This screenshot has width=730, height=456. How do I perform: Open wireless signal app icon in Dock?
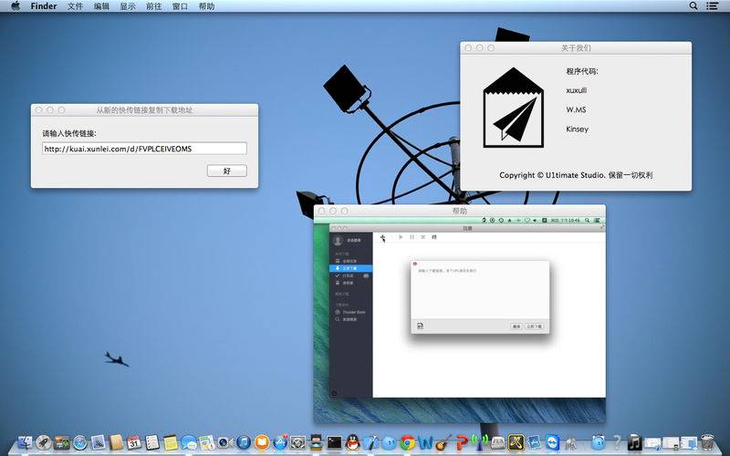[480, 442]
